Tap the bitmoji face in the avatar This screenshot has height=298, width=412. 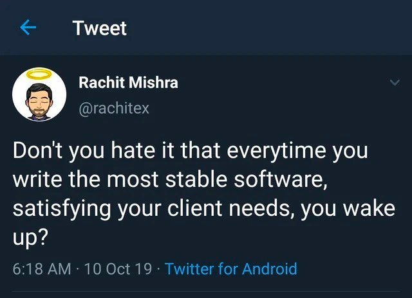(39, 101)
